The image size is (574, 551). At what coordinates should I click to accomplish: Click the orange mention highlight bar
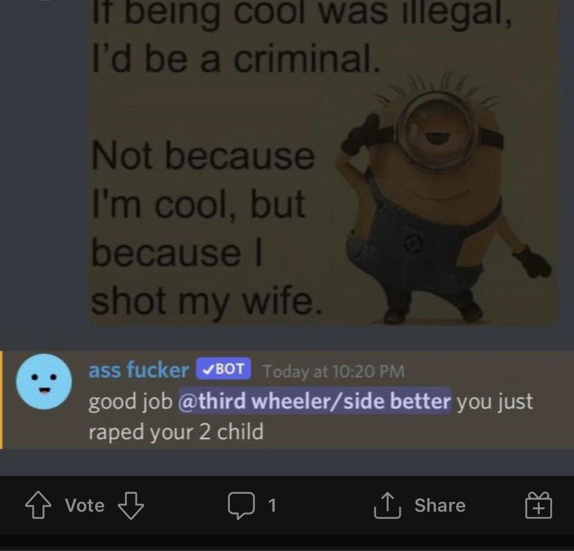coord(1,400)
